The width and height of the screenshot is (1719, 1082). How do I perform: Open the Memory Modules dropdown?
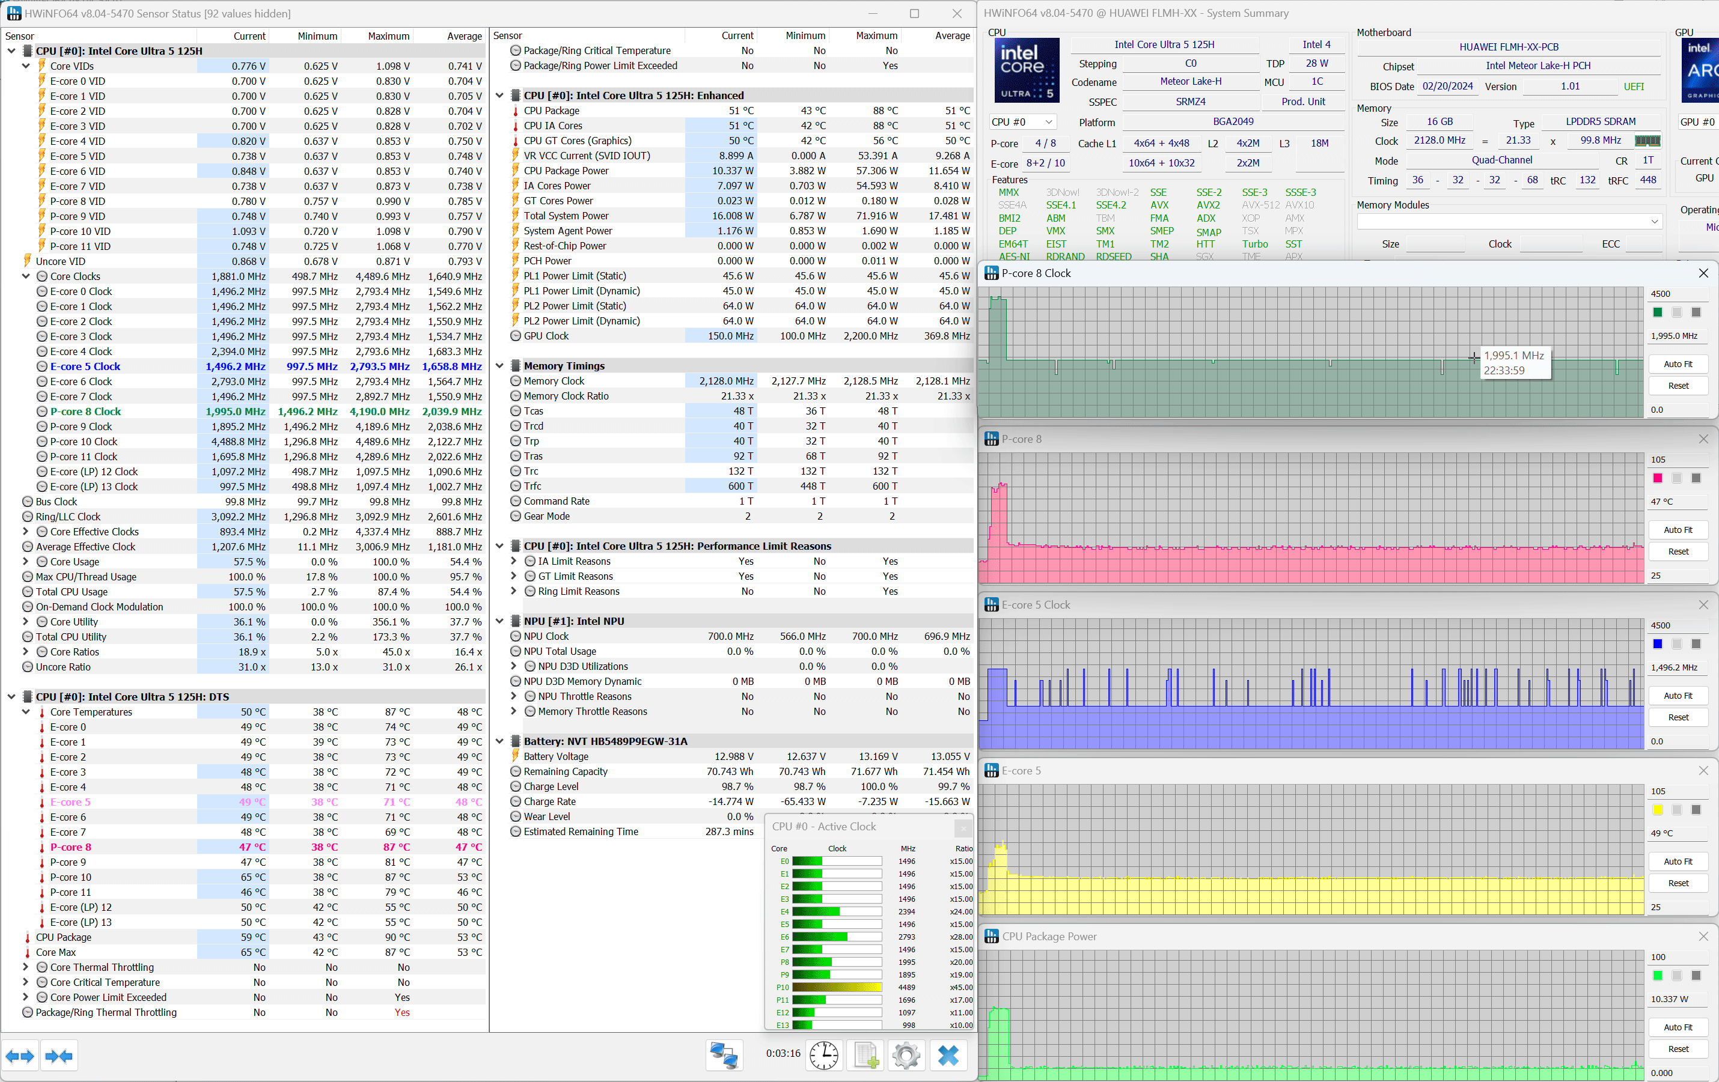point(1509,222)
